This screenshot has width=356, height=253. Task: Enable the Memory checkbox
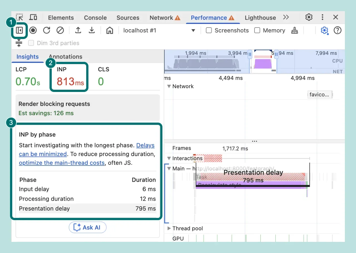pos(257,30)
